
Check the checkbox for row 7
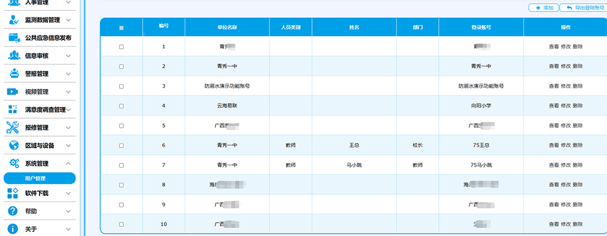(x=121, y=165)
